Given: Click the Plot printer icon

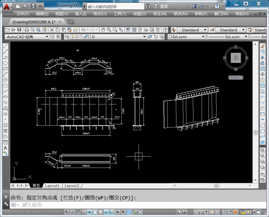Looking at the screenshot, I should click(27, 30).
